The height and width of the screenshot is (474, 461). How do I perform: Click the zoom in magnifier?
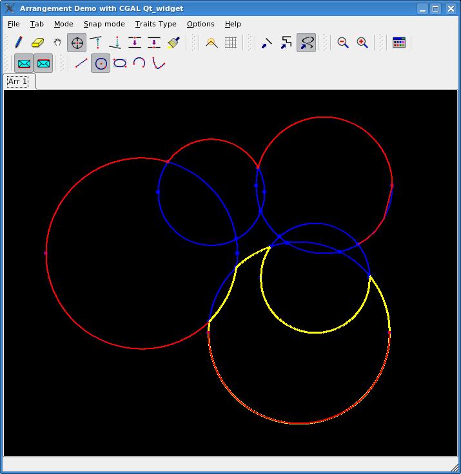pos(362,43)
